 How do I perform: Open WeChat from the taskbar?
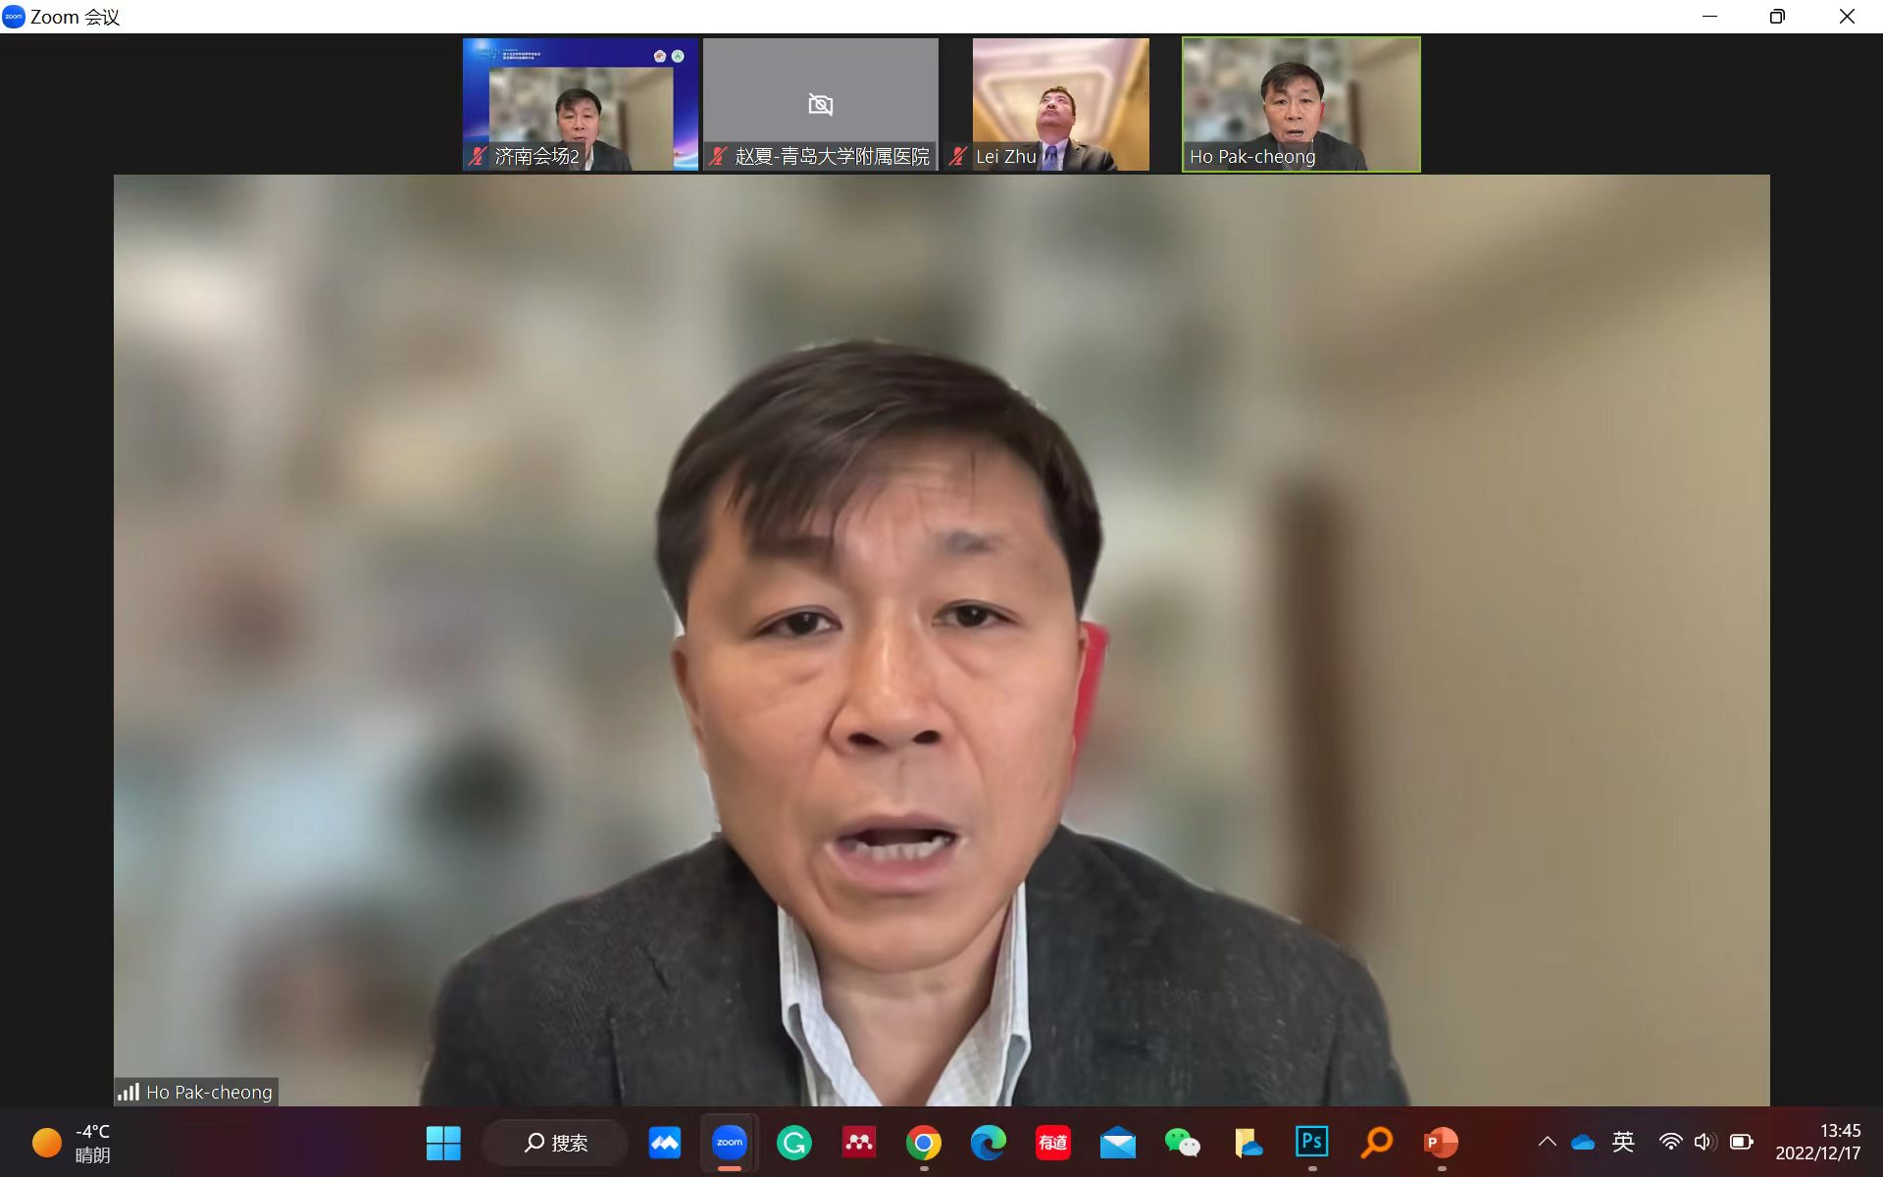pyautogui.click(x=1183, y=1143)
